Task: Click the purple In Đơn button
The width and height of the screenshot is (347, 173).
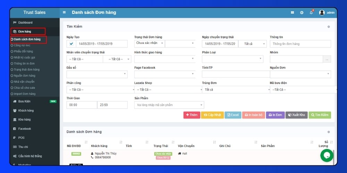Action: [x=275, y=115]
